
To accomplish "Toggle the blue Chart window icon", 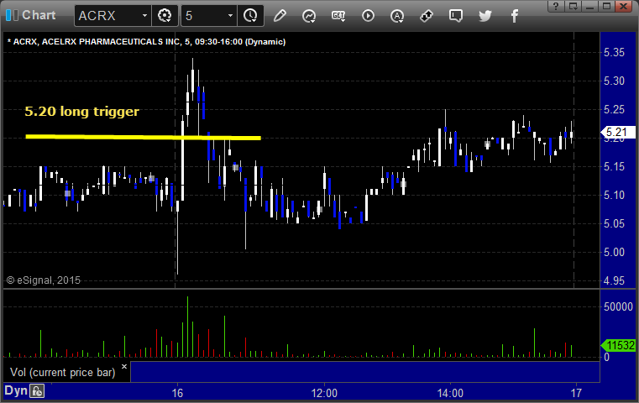I will (x=12, y=15).
